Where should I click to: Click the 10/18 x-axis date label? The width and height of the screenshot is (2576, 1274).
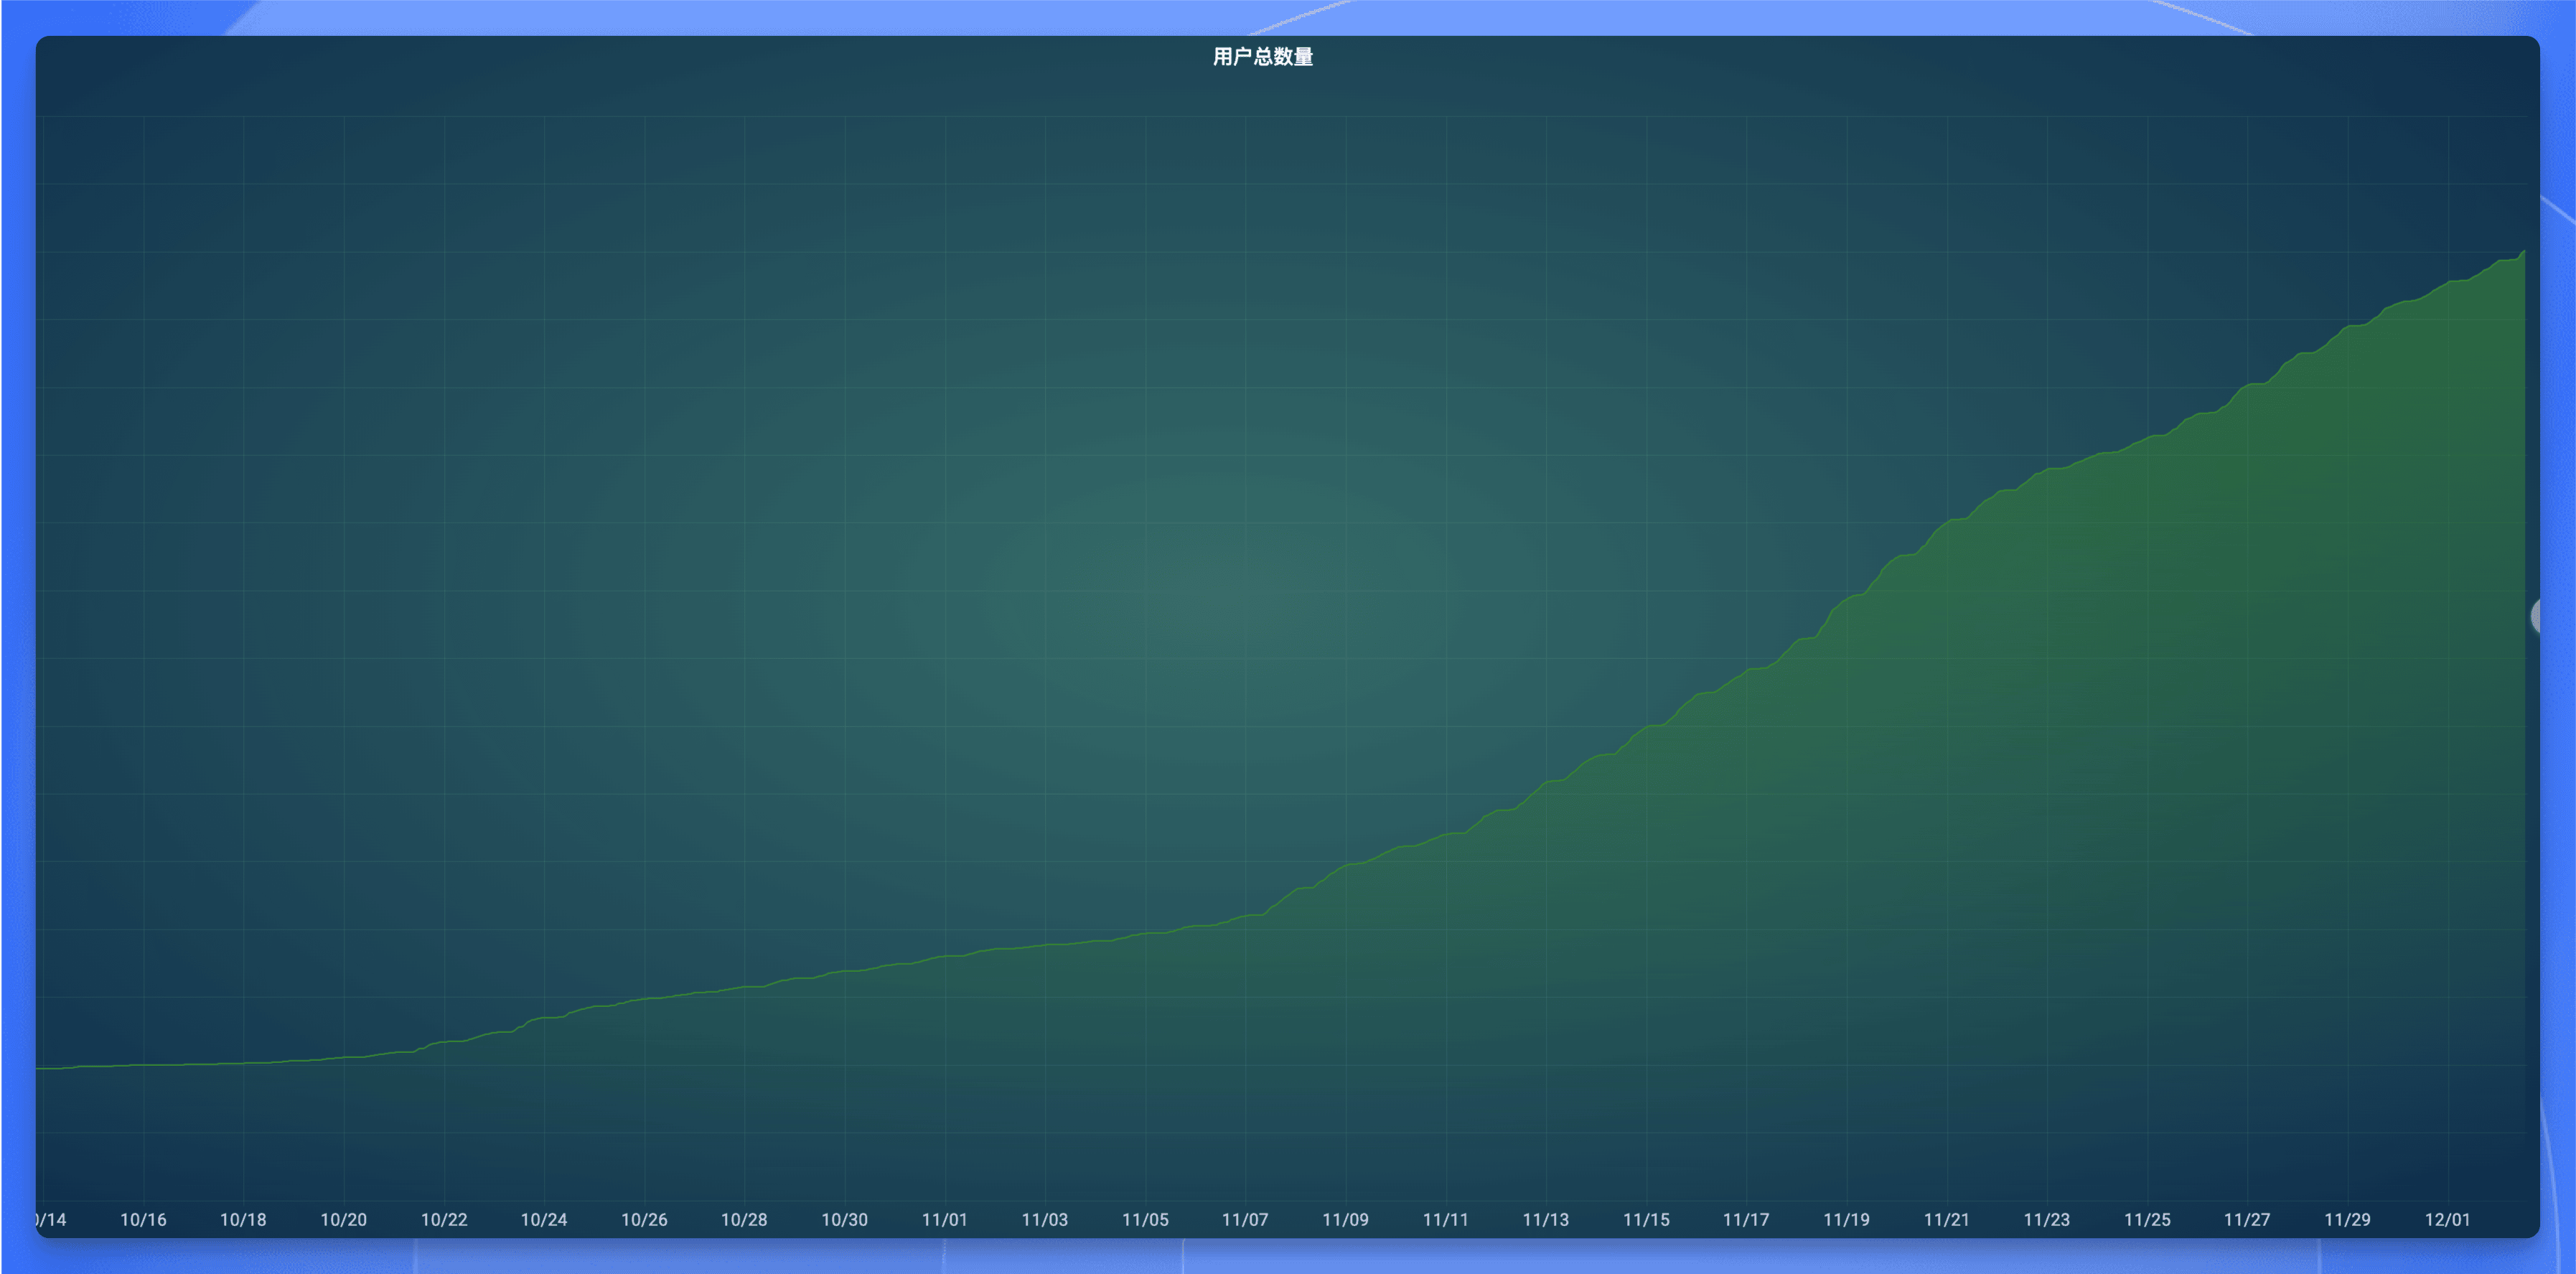tap(243, 1219)
